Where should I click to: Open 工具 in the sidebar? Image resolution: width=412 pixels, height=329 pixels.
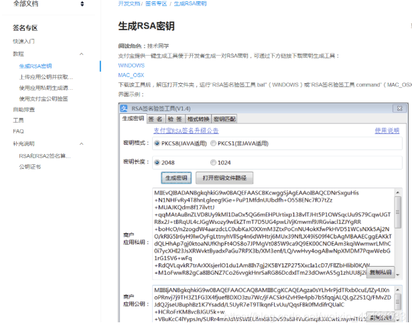(18, 121)
